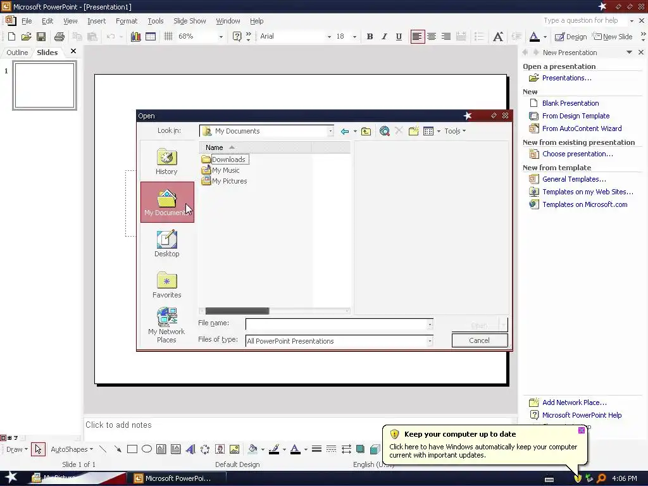Click the Insert WordArt icon

[190, 449]
